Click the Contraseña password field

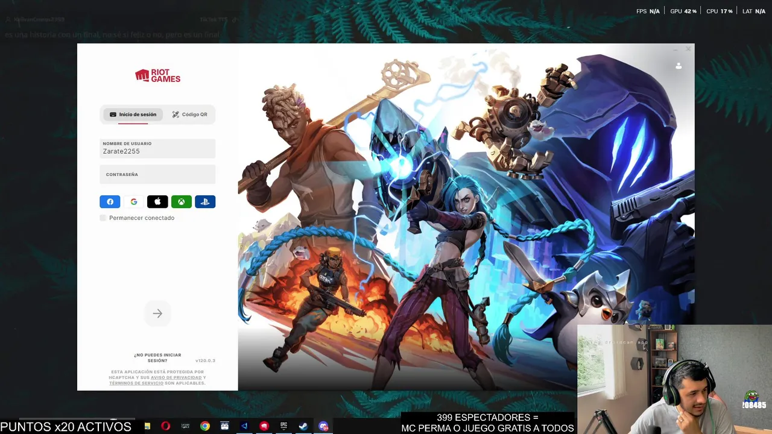[x=157, y=174]
